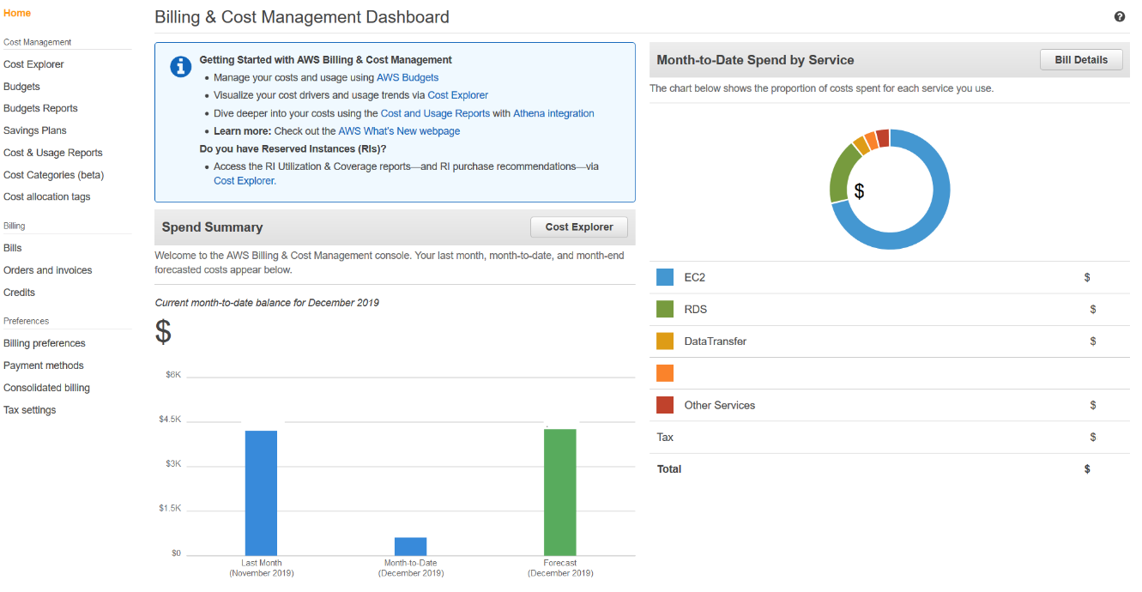Viewport: 1142px width, 592px height.
Task: Open Orders and invoices
Action: pos(48,270)
